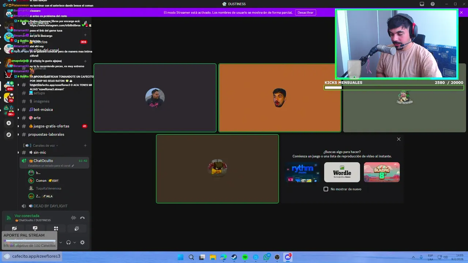Open the activities launcher button
The height and width of the screenshot is (263, 468).
(x=56, y=228)
